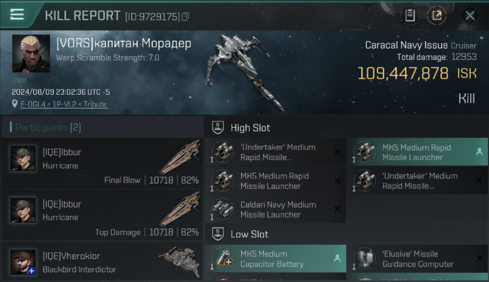Viewport: 489px width, 282px height.
Task: Select highlighted MK5 Medium Rapid Missile Launcher
Action: [417, 152]
